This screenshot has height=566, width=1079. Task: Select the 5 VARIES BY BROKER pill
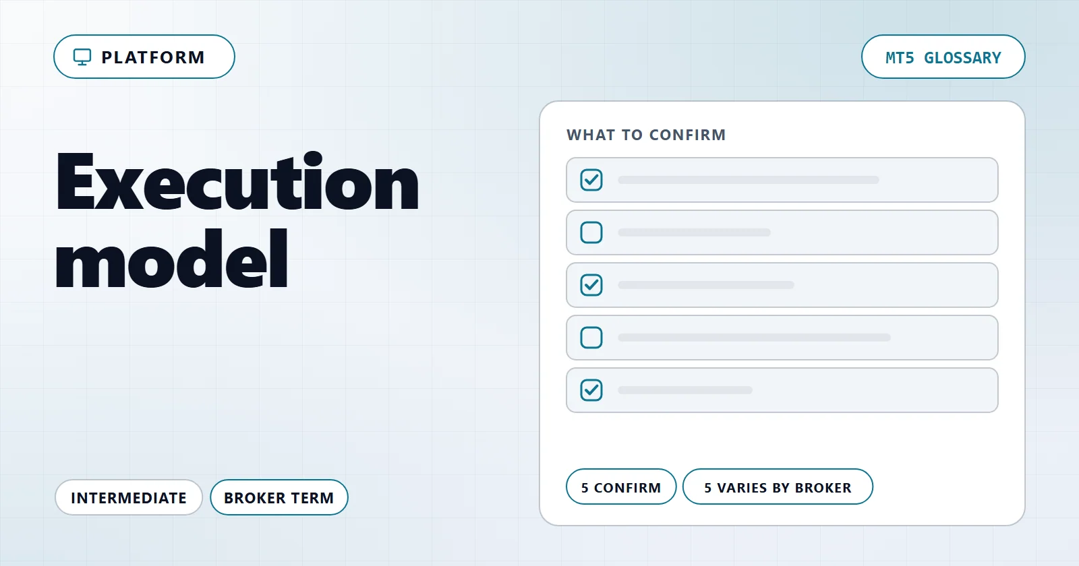(778, 486)
